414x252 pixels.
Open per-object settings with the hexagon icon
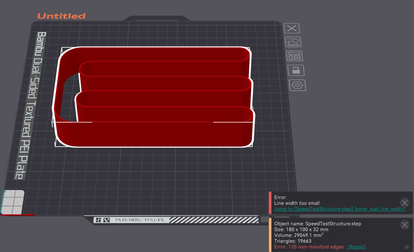(298, 85)
